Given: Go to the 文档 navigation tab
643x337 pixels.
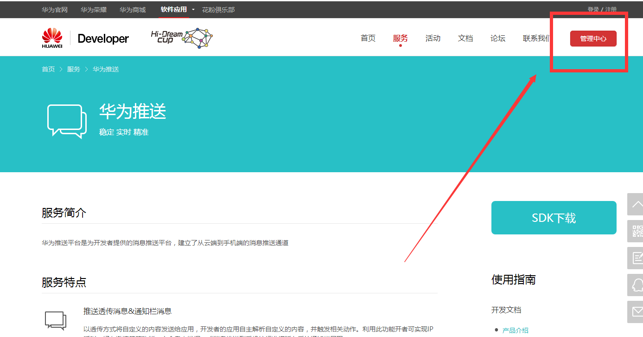Looking at the screenshot, I should [x=465, y=39].
